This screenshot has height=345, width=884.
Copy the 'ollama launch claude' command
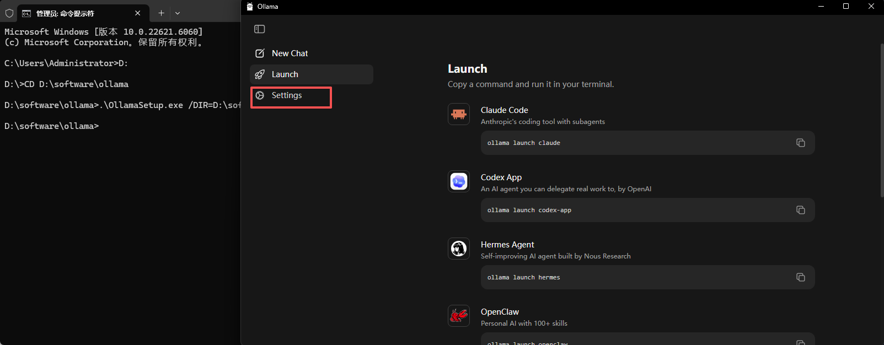pos(801,143)
